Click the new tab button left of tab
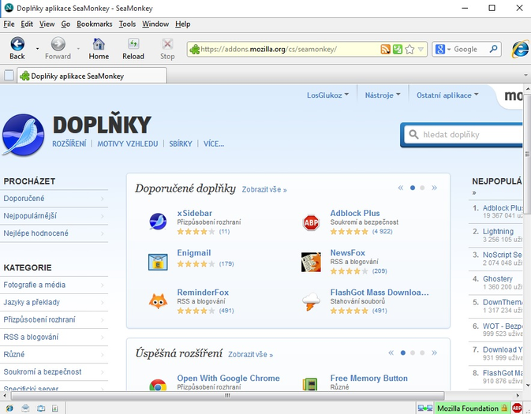 [9, 75]
